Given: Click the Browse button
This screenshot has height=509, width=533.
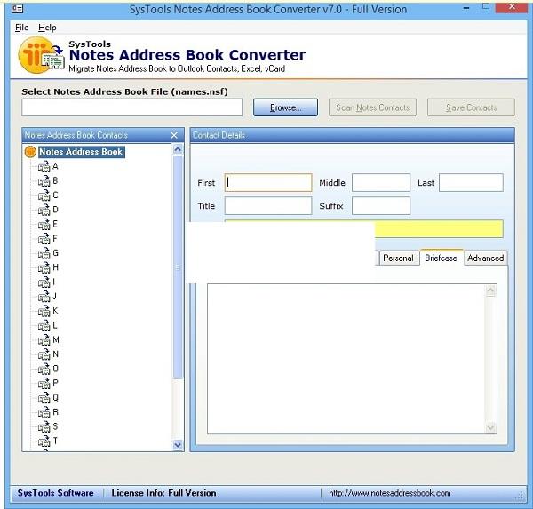Looking at the screenshot, I should (x=285, y=107).
